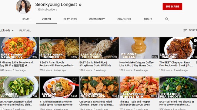Open the Salt & Pepper Shrimp thumbnail
Screen dimensions: 197x110
[x=139, y=87]
